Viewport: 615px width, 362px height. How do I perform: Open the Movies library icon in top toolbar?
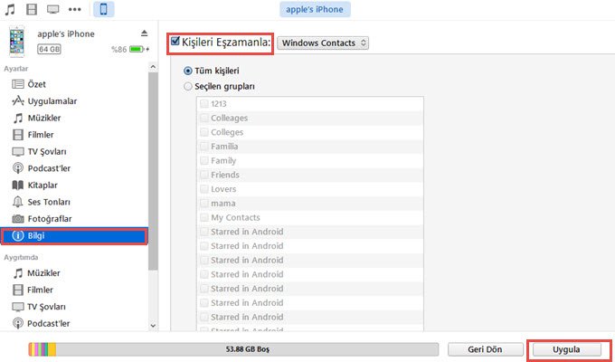pyautogui.click(x=32, y=9)
